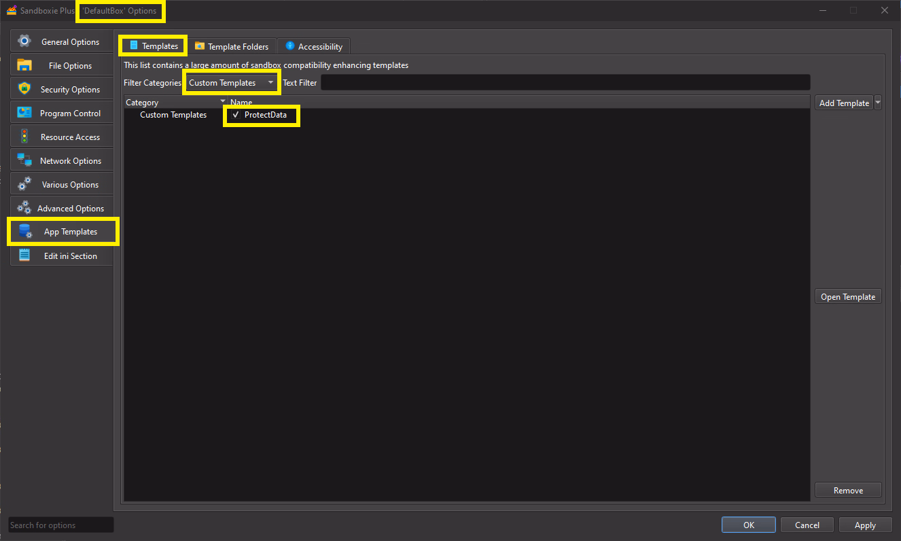Select the Custom Templates row
The width and height of the screenshot is (901, 541).
(x=173, y=115)
